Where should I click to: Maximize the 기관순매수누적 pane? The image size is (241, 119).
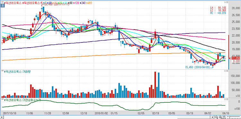tap(225, 99)
